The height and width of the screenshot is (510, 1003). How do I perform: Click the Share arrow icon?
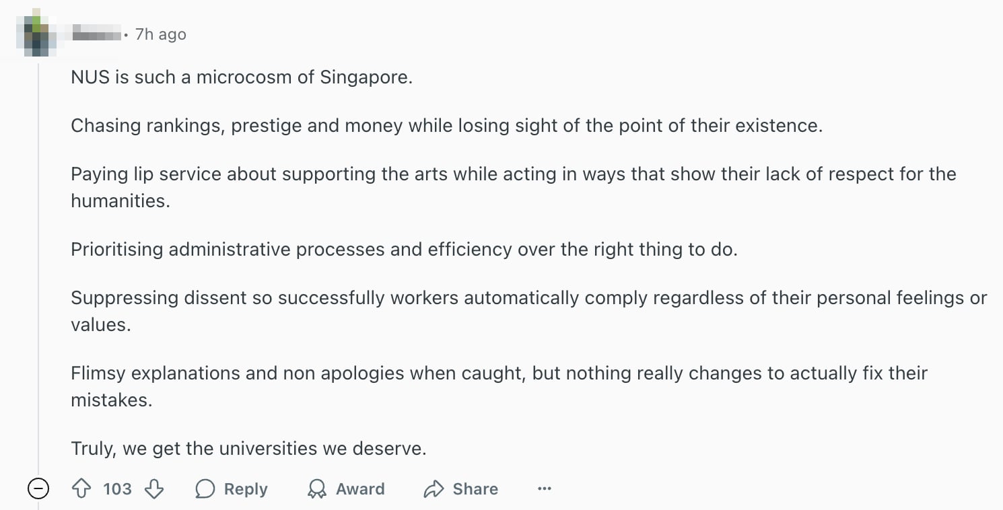tap(434, 489)
